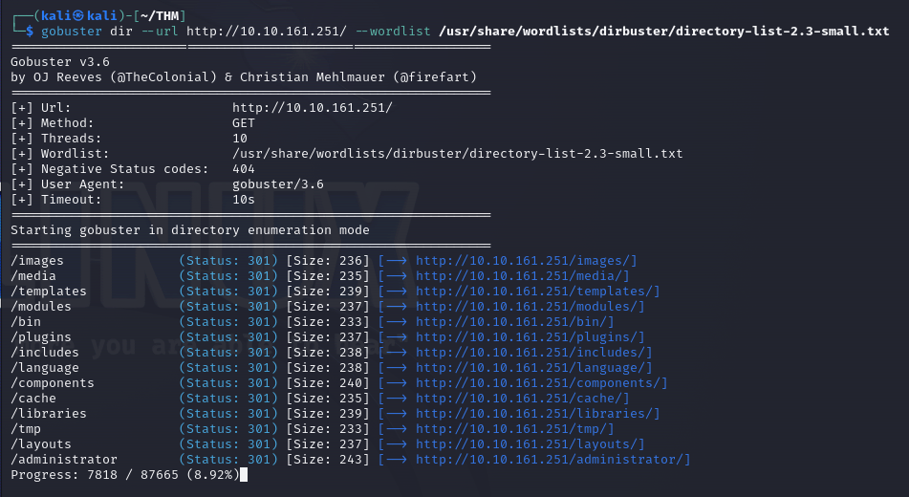Viewport: 909px width, 497px height.
Task: Click the Url value http://10.10.161.251/ in settings
Action: click(x=313, y=107)
